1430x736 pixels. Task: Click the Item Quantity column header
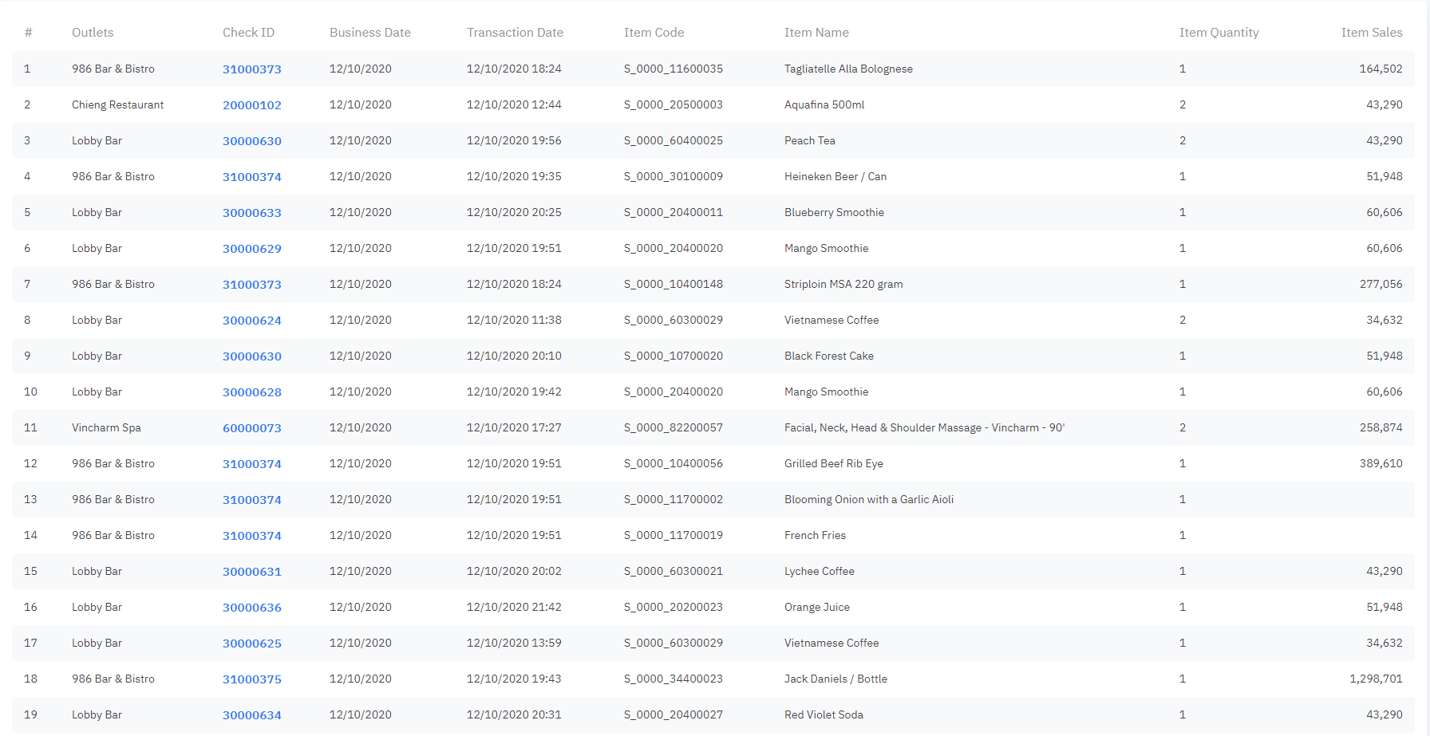pos(1219,33)
